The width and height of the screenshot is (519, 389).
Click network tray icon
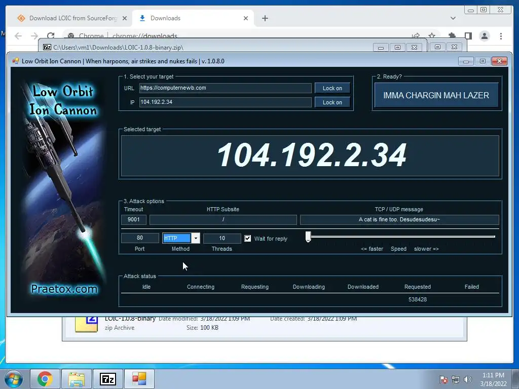pyautogui.click(x=456, y=379)
